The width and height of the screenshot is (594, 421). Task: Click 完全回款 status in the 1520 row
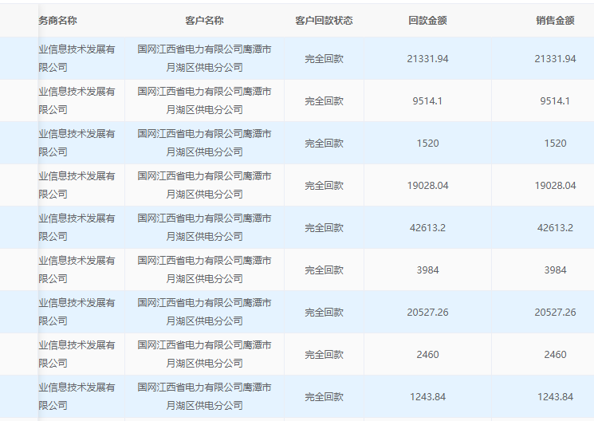[x=324, y=144]
